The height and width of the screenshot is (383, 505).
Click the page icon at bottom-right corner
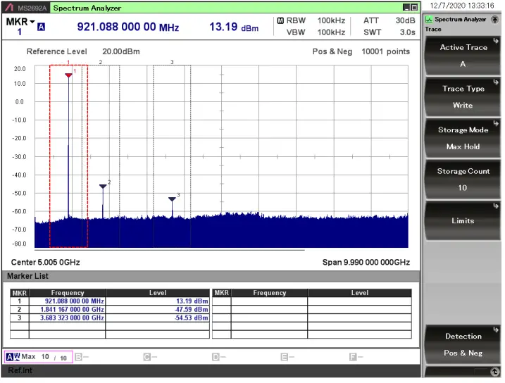point(494,371)
